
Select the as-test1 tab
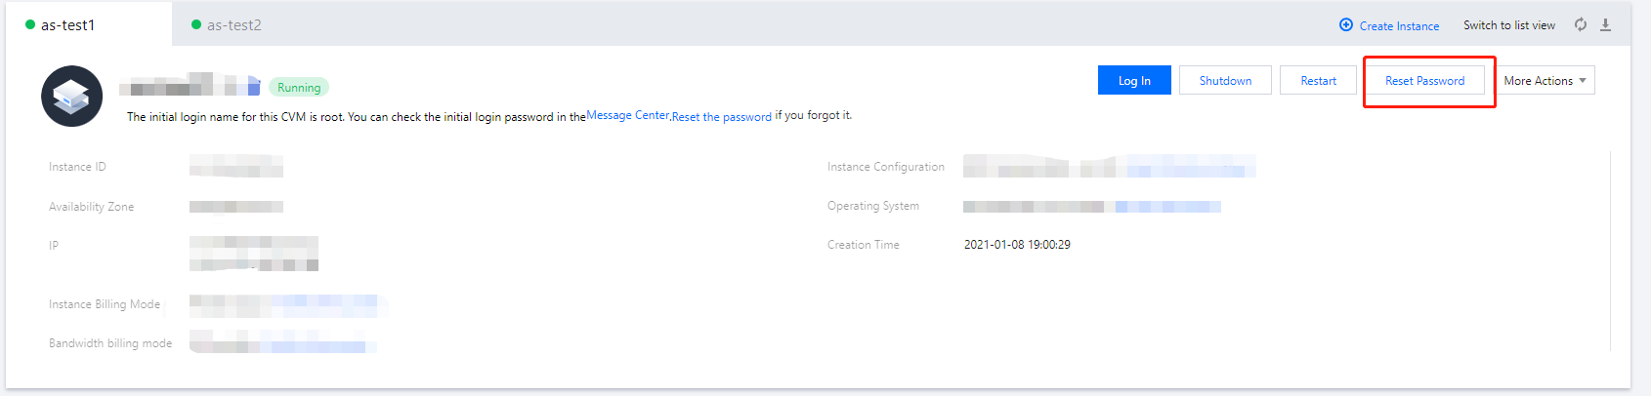click(x=67, y=25)
